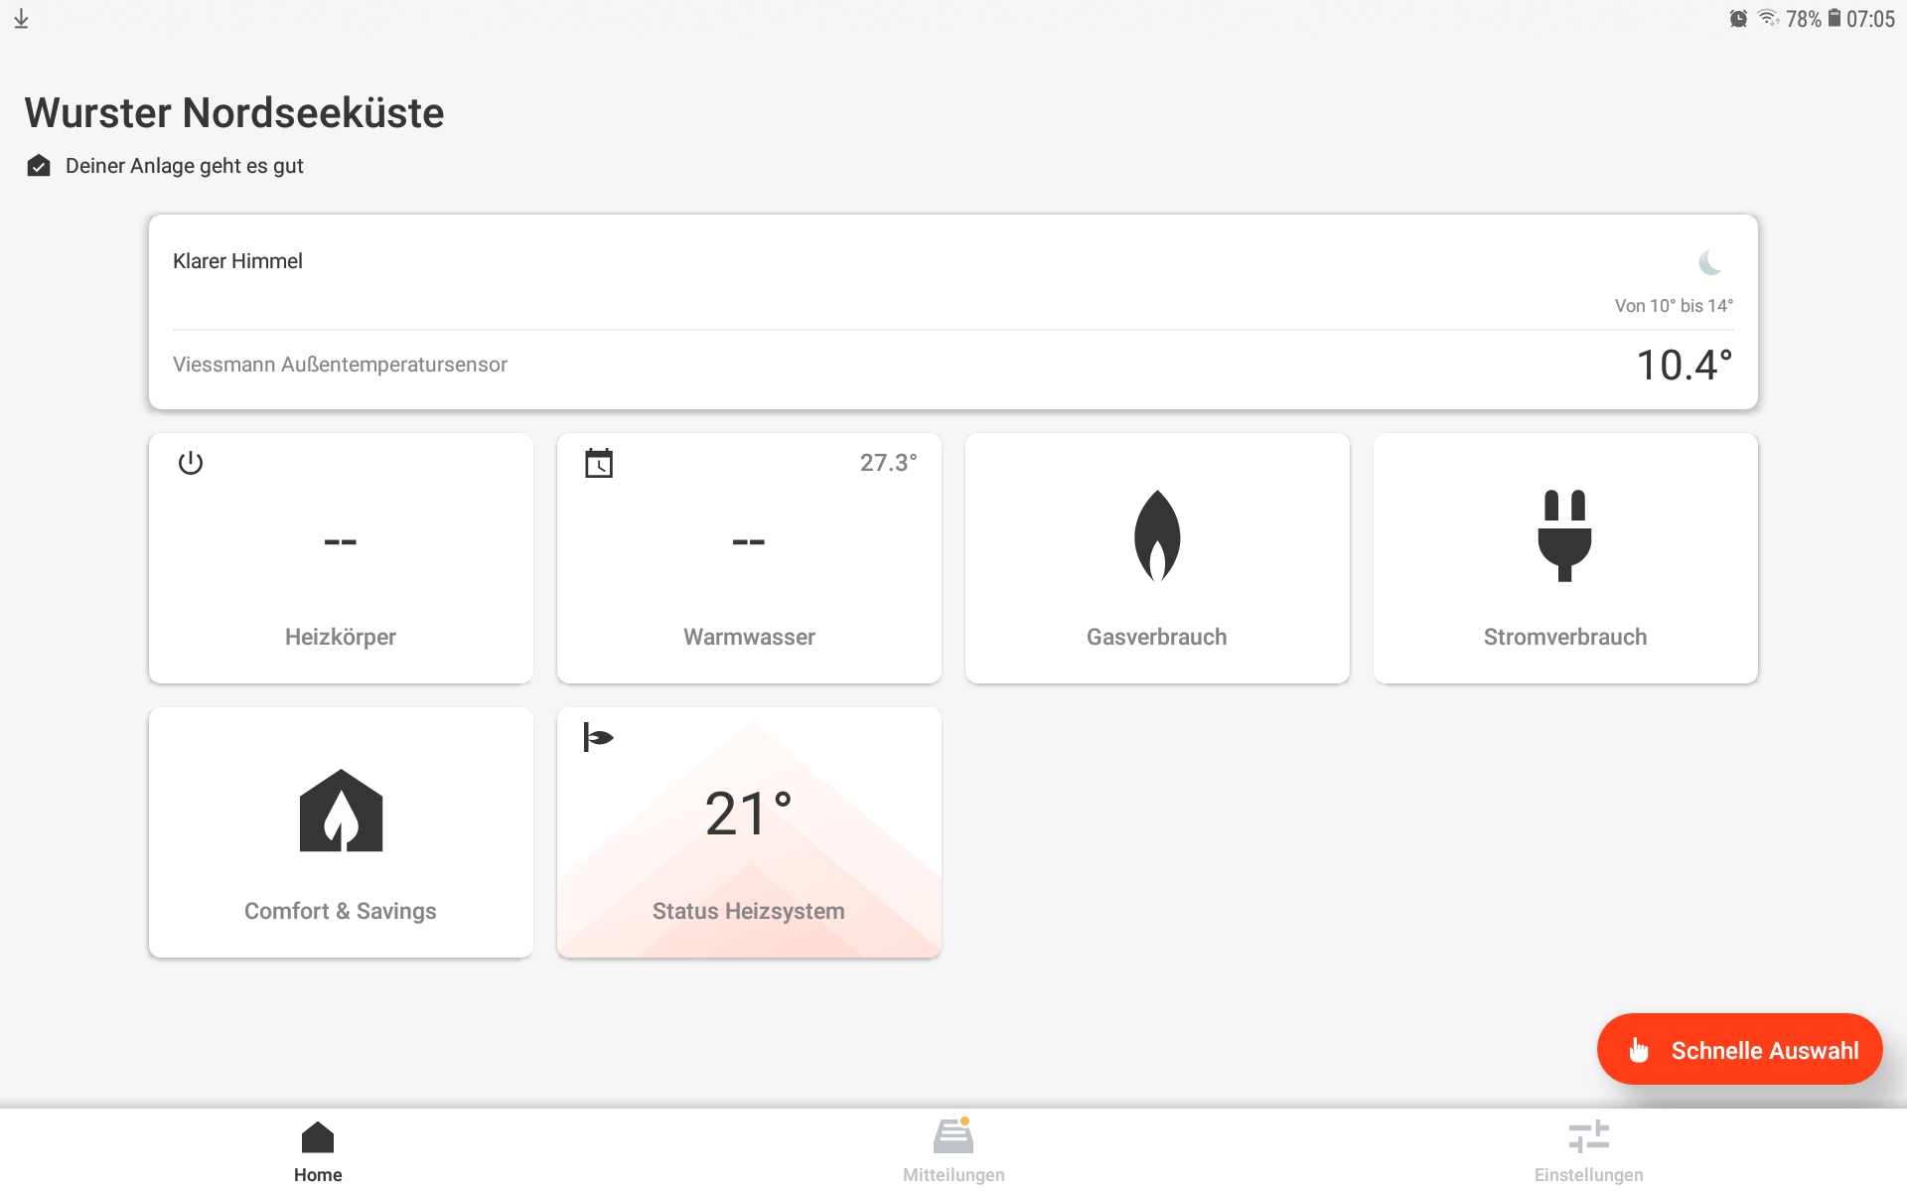
Task: Open the Status Heizsystem card
Action: [749, 832]
